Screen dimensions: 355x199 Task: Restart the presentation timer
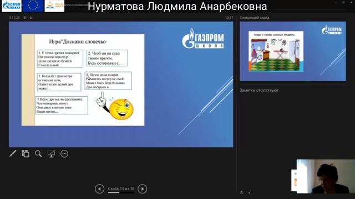coord(31,17)
